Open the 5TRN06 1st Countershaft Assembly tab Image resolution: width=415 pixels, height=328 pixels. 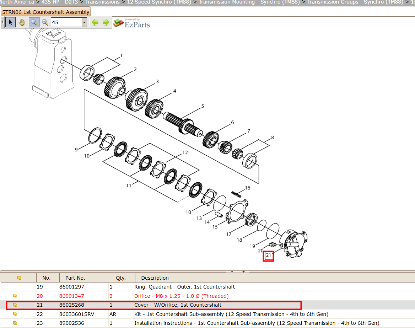pos(46,12)
